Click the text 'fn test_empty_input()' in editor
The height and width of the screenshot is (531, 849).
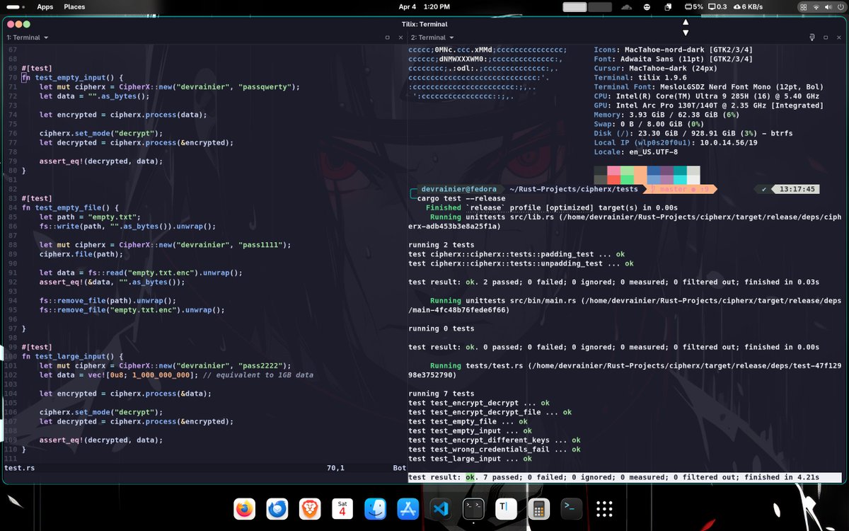click(x=72, y=78)
